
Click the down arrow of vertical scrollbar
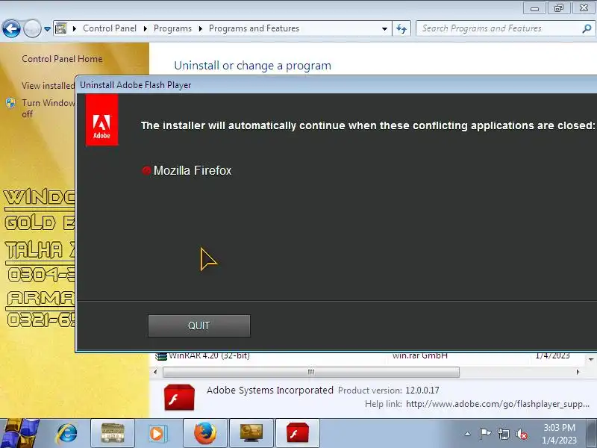pyautogui.click(x=591, y=359)
